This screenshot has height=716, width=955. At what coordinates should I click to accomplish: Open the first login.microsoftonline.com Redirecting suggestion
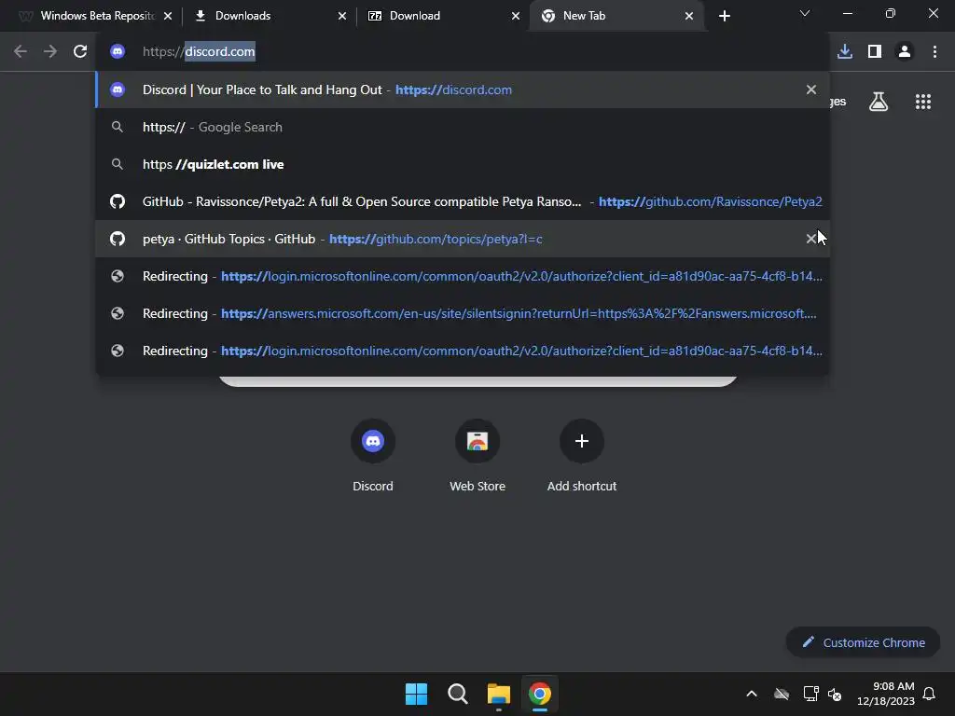[x=463, y=276]
